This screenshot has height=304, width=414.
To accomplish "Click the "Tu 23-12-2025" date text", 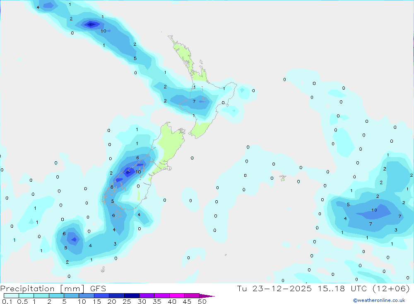I will (274, 288).
